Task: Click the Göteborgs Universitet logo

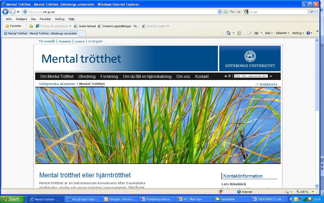Action: tap(250, 58)
